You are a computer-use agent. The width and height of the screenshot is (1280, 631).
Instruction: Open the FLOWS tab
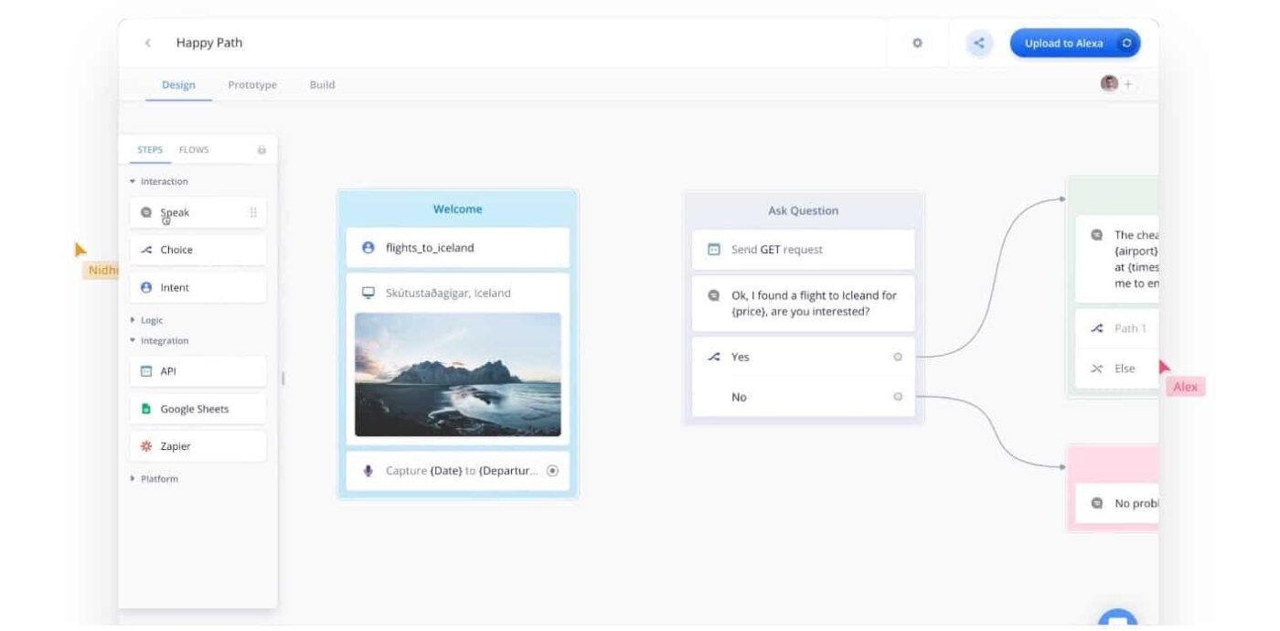[x=194, y=150]
